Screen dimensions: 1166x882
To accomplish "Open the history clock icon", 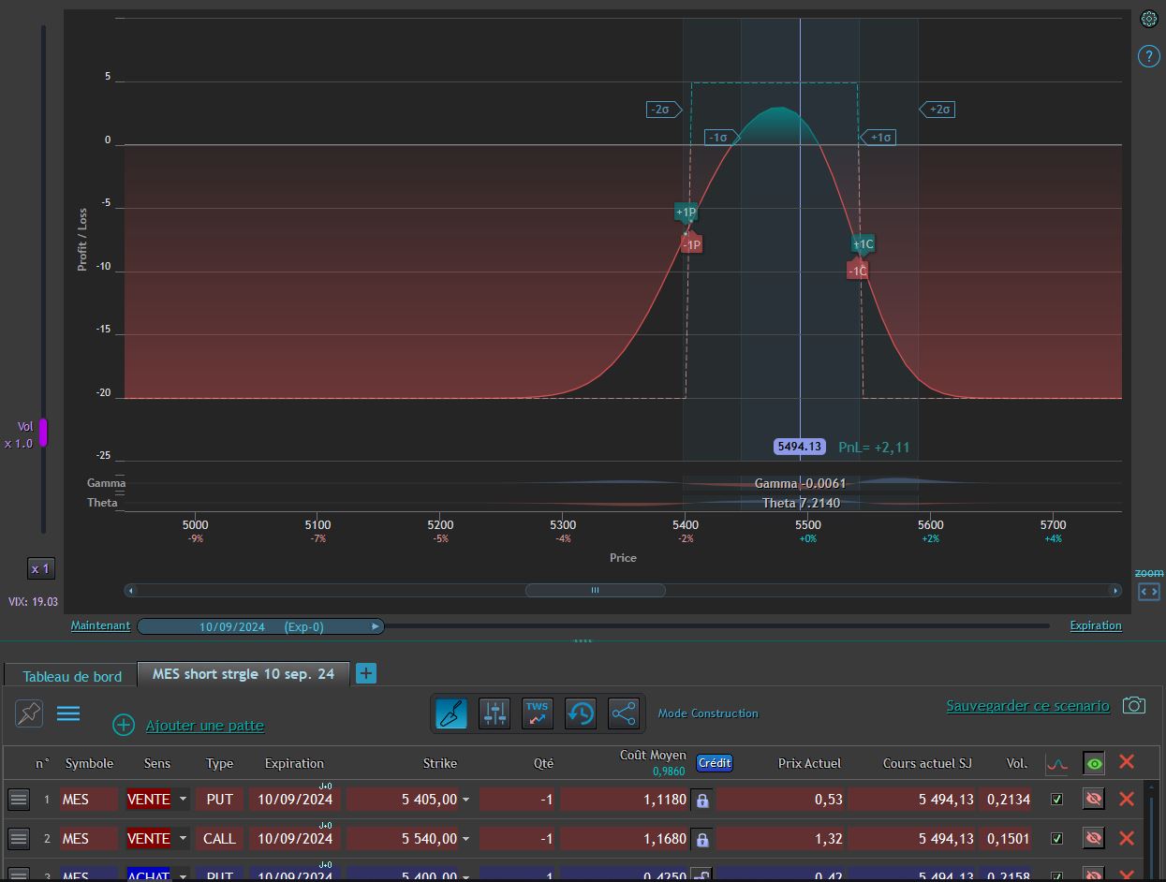I will (581, 713).
